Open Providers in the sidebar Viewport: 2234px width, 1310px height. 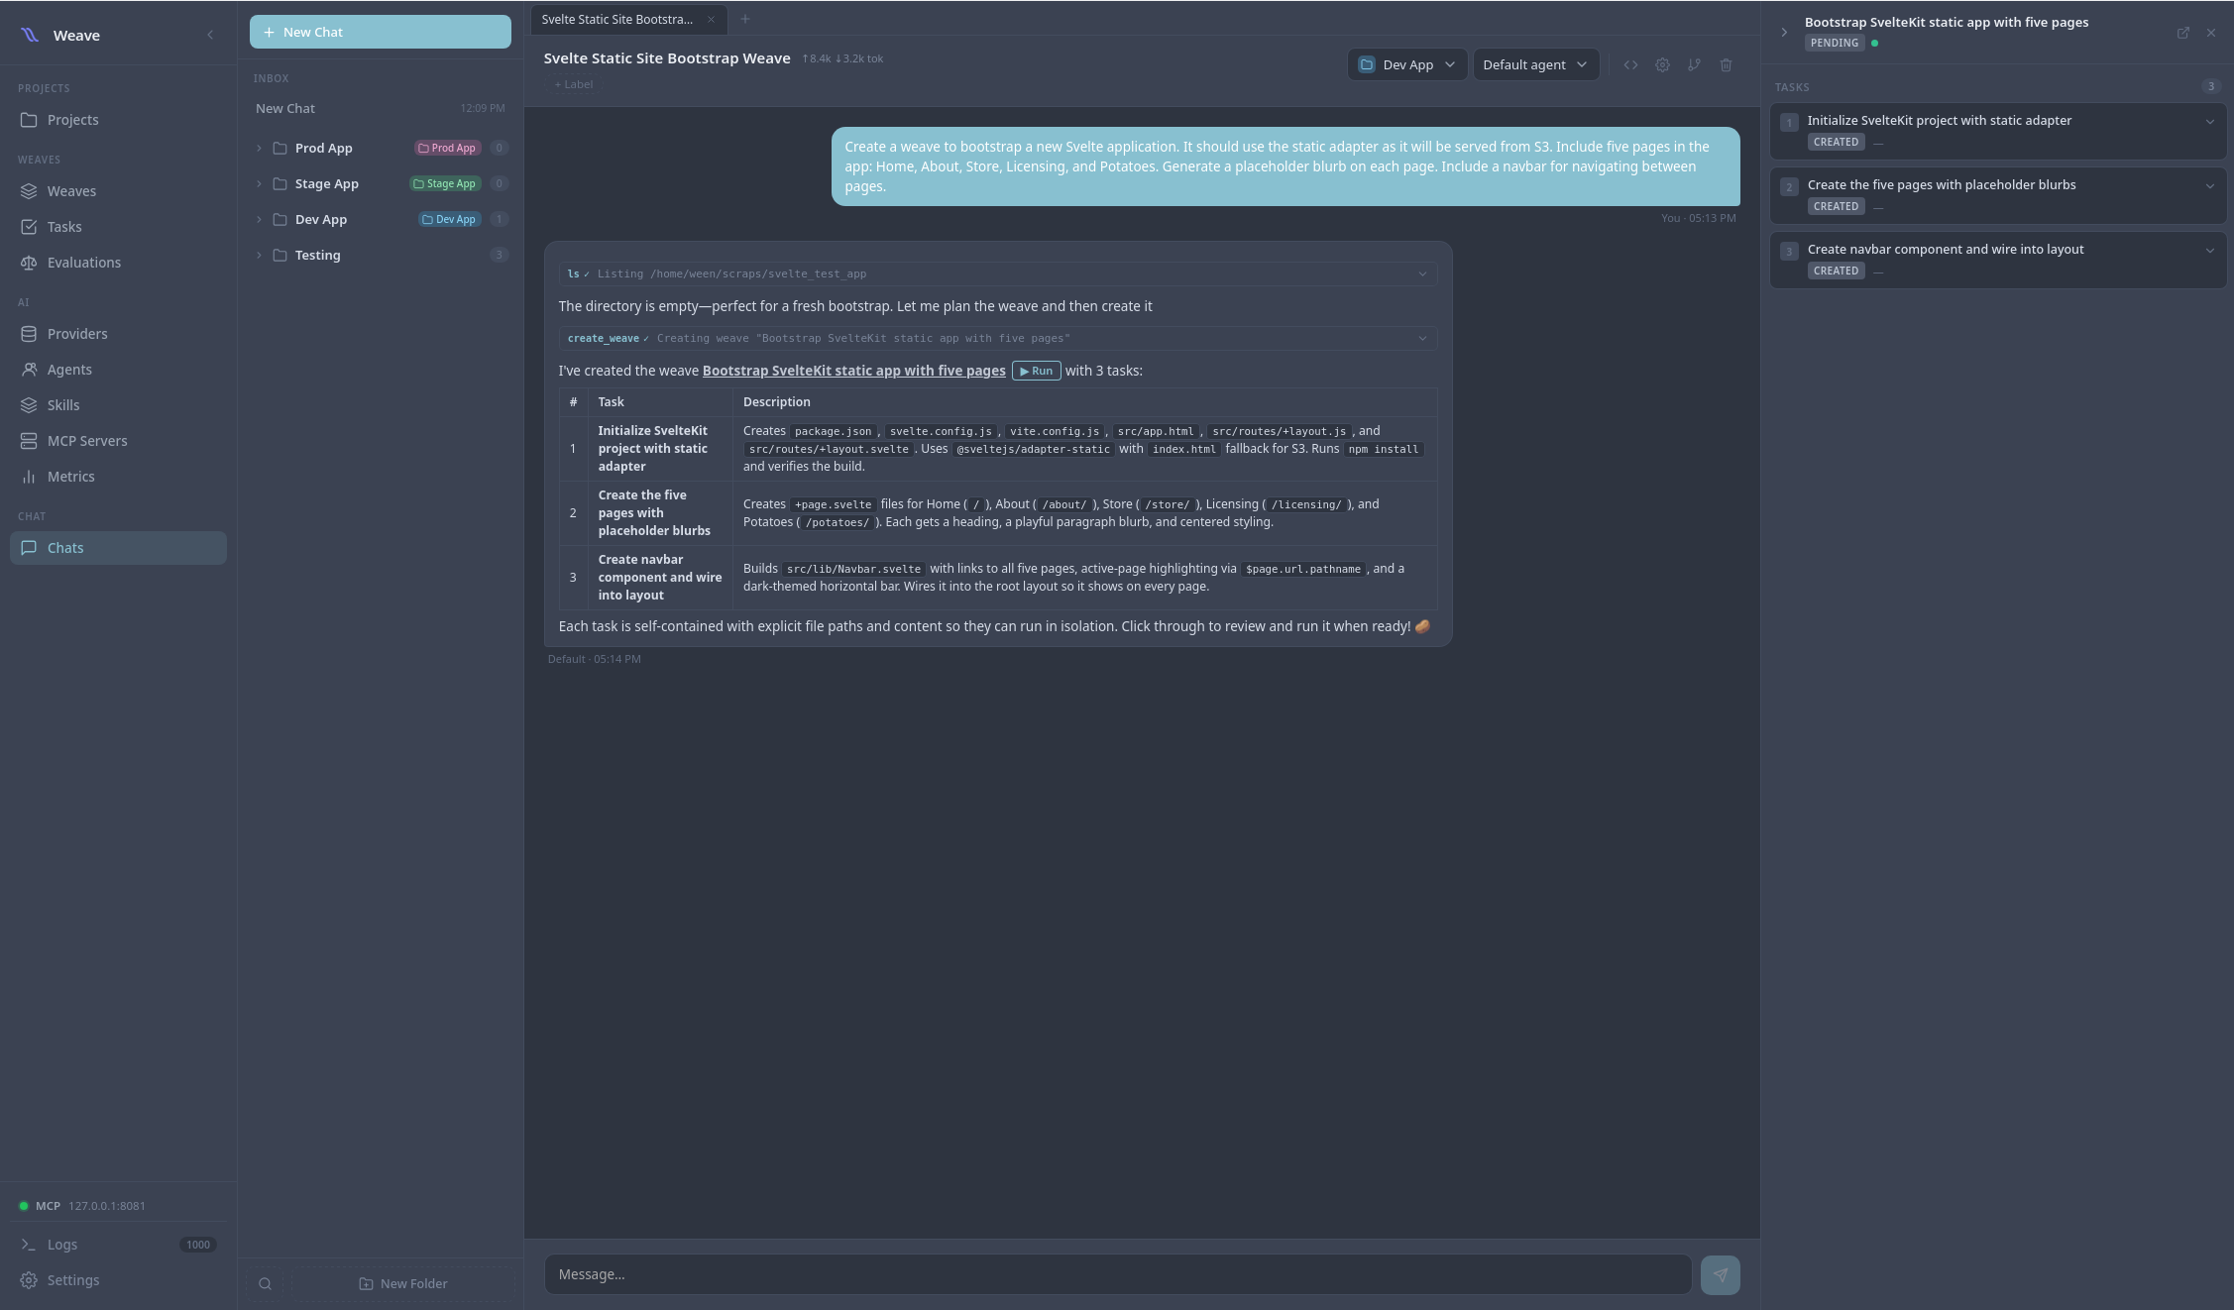tap(118, 334)
